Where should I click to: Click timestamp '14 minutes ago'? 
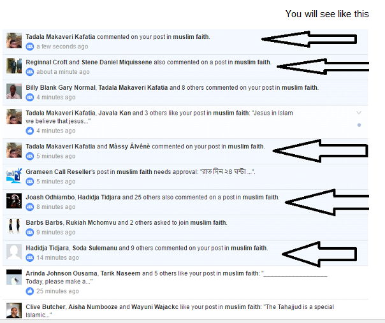[58, 258]
